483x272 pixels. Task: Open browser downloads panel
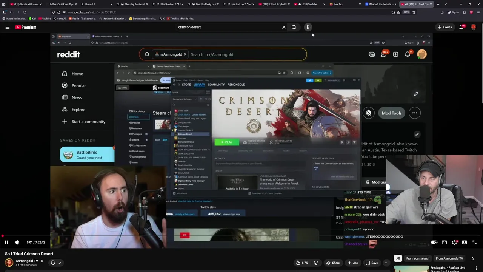442,12
